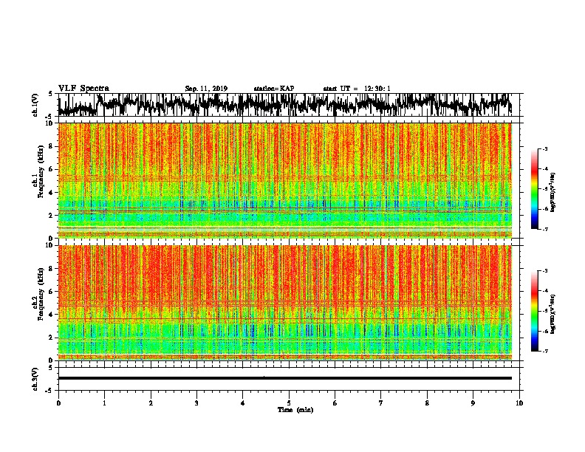The image size is (585, 452).
Task: Click the "-3" label on ch.2 color bar
Action: click(544, 271)
